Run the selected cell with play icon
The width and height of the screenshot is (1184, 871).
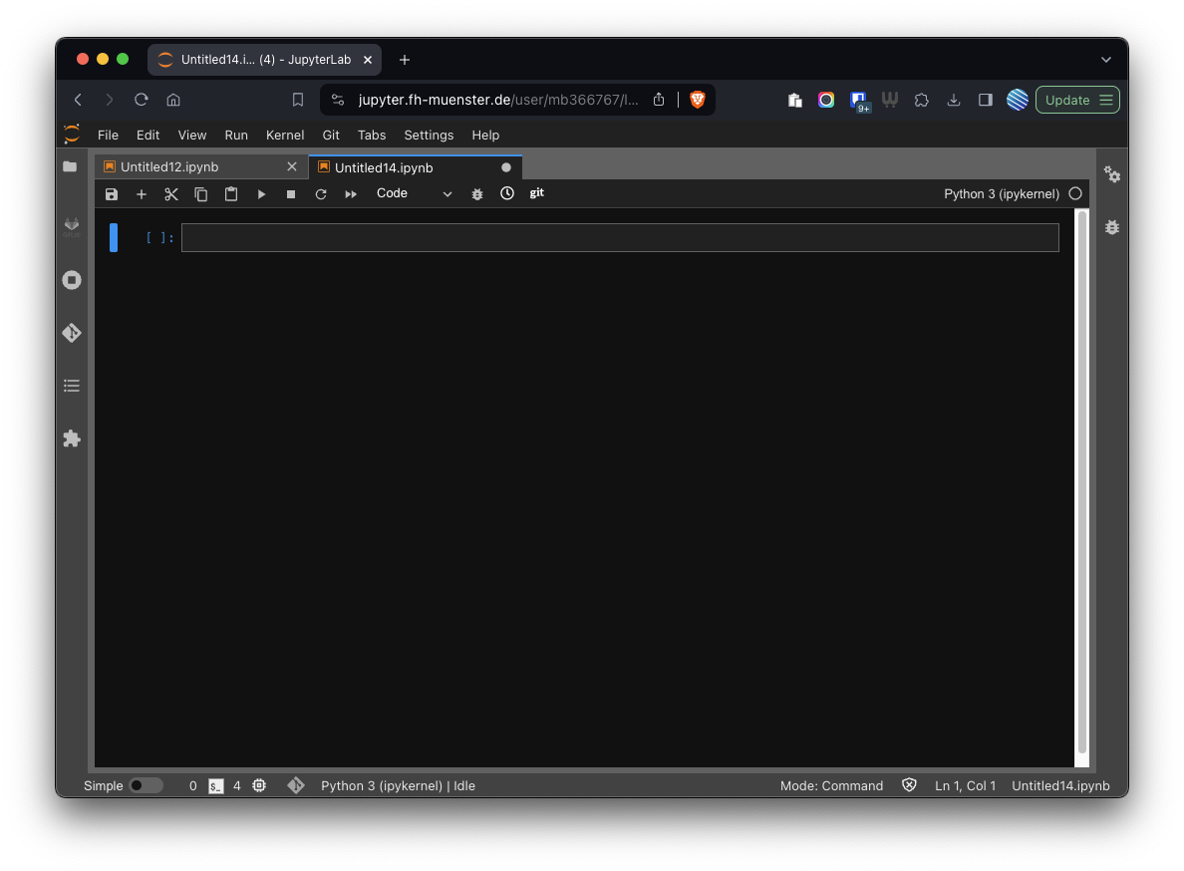[261, 194]
